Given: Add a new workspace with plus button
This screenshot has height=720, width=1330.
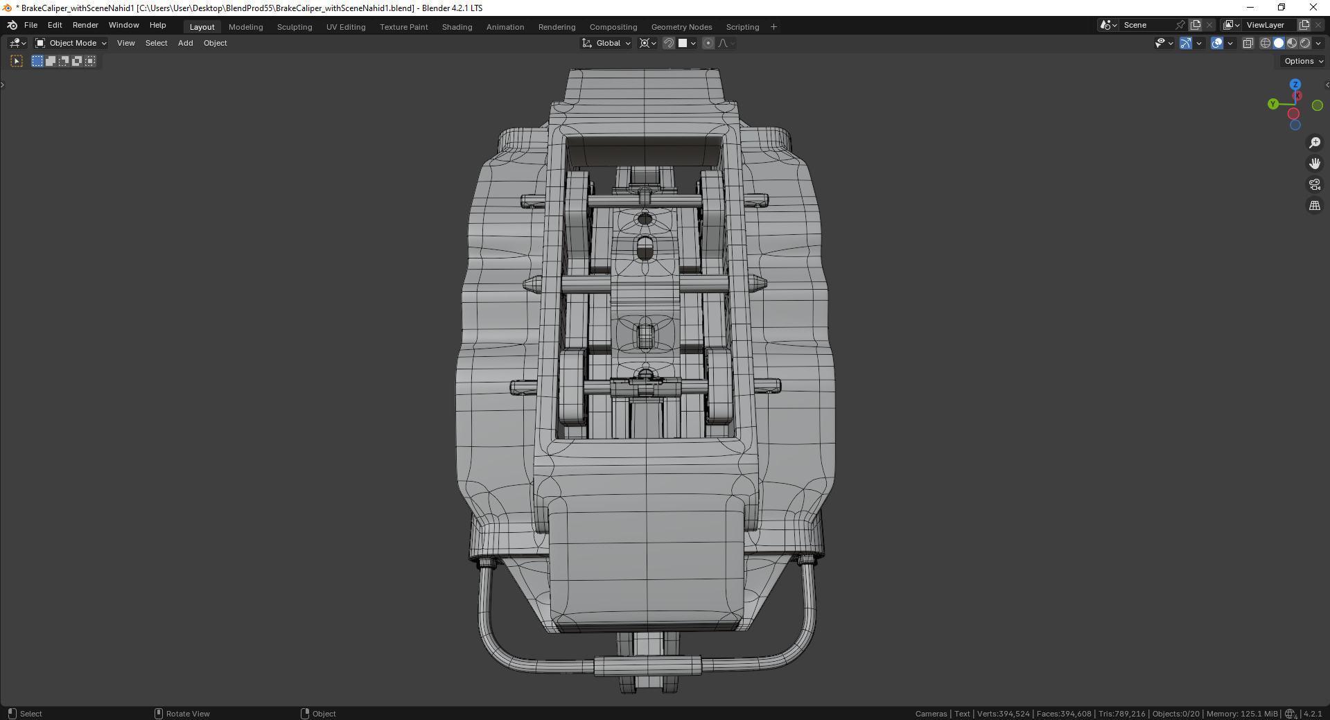Looking at the screenshot, I should click(774, 27).
